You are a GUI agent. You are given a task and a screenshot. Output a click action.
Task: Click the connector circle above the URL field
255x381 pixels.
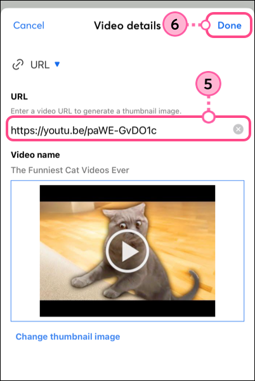pyautogui.click(x=208, y=117)
